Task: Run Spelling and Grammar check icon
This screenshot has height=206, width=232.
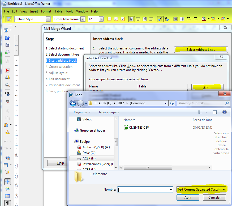Action: click(7, 94)
